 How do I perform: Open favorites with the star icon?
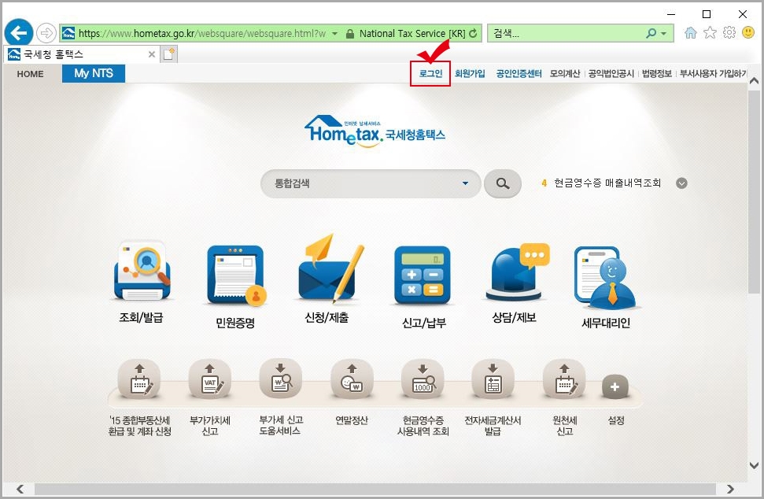[710, 32]
